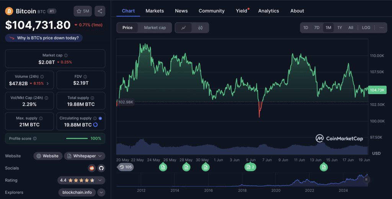Open the news marker near 26 May
Viewport: 392px width, 199px height.
tap(163, 167)
